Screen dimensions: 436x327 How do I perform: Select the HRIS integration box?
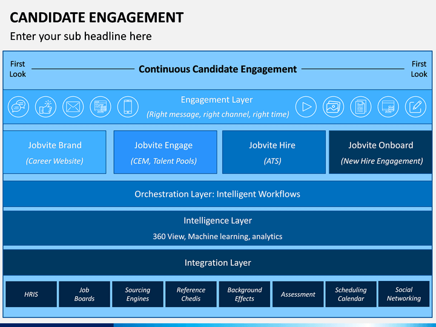(x=31, y=294)
